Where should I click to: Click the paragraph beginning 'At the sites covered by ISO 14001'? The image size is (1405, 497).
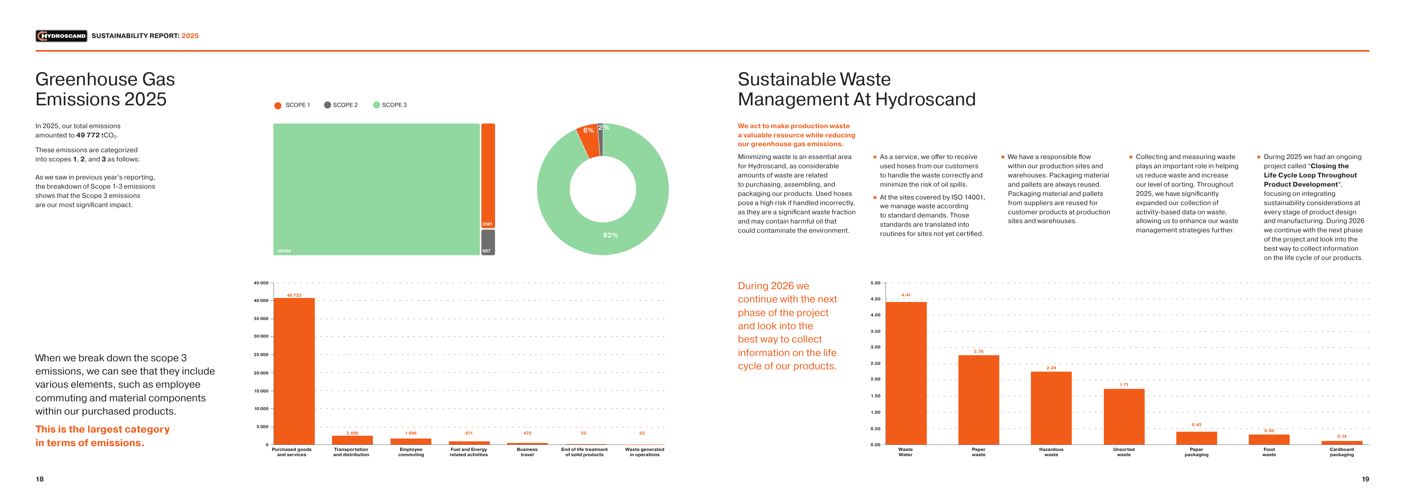932,215
